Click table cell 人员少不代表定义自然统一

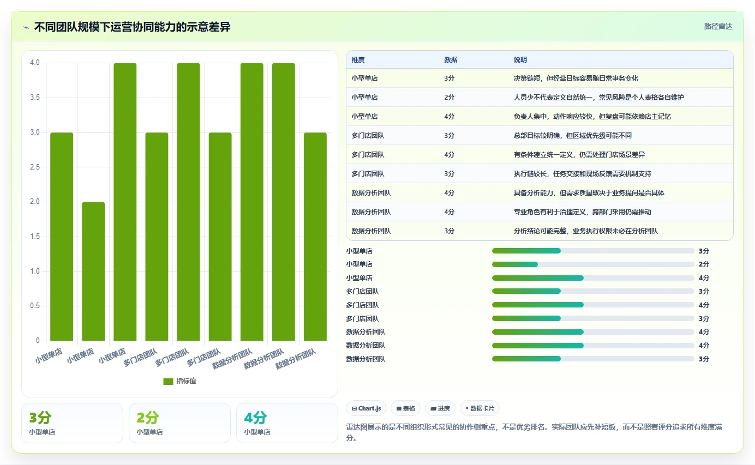[x=553, y=98]
